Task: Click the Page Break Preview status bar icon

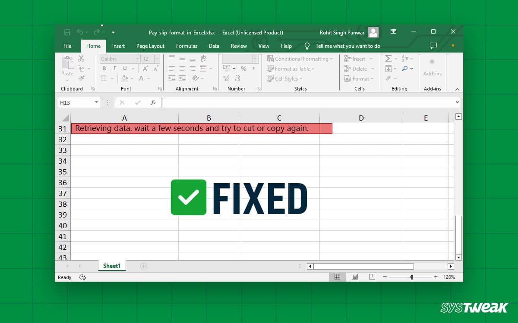Action: [372, 277]
